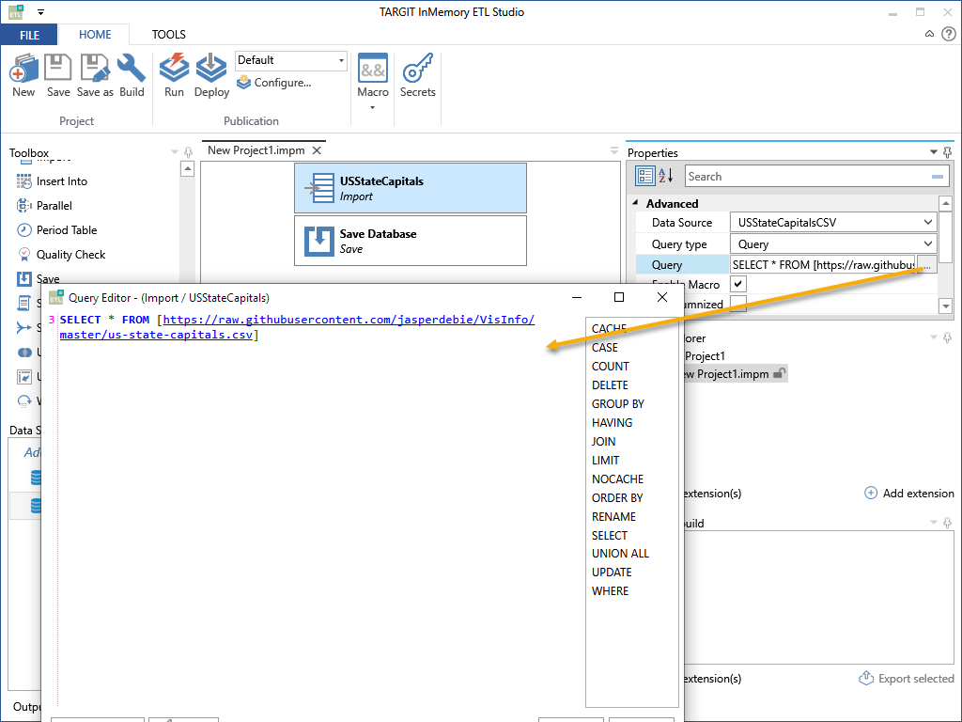Pin the Toolbox panel
The width and height of the screenshot is (962, 722).
(188, 152)
